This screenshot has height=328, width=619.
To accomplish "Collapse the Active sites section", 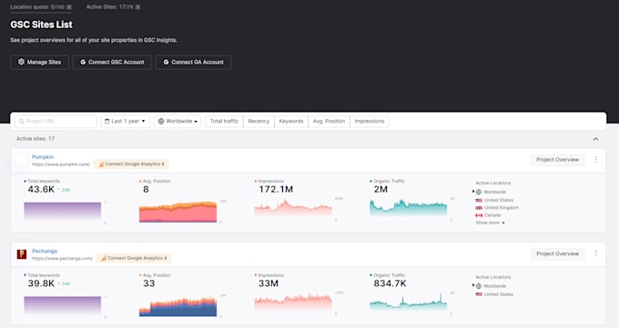I will tap(595, 139).
